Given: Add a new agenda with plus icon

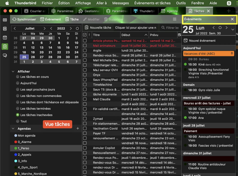Looking at the screenshot, I should [78, 129].
